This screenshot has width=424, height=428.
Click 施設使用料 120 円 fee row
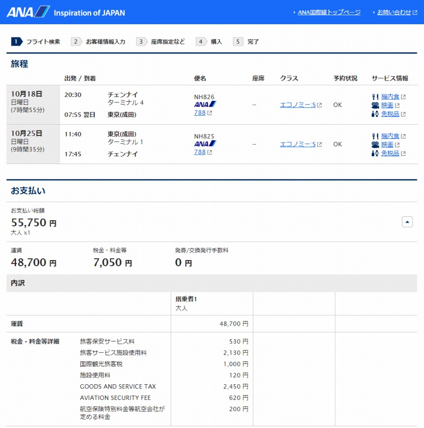click(164, 375)
